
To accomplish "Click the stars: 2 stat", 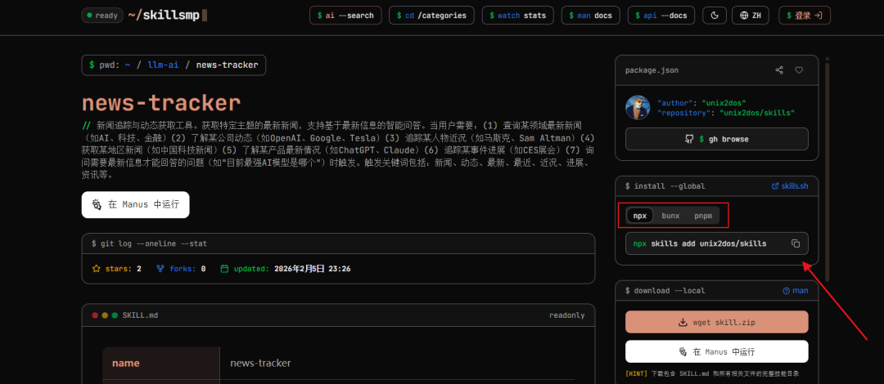I will 117,269.
